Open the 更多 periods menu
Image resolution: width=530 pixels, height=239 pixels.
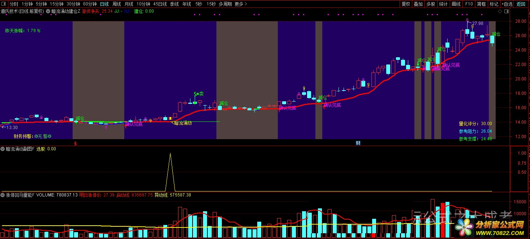pos(241,4)
